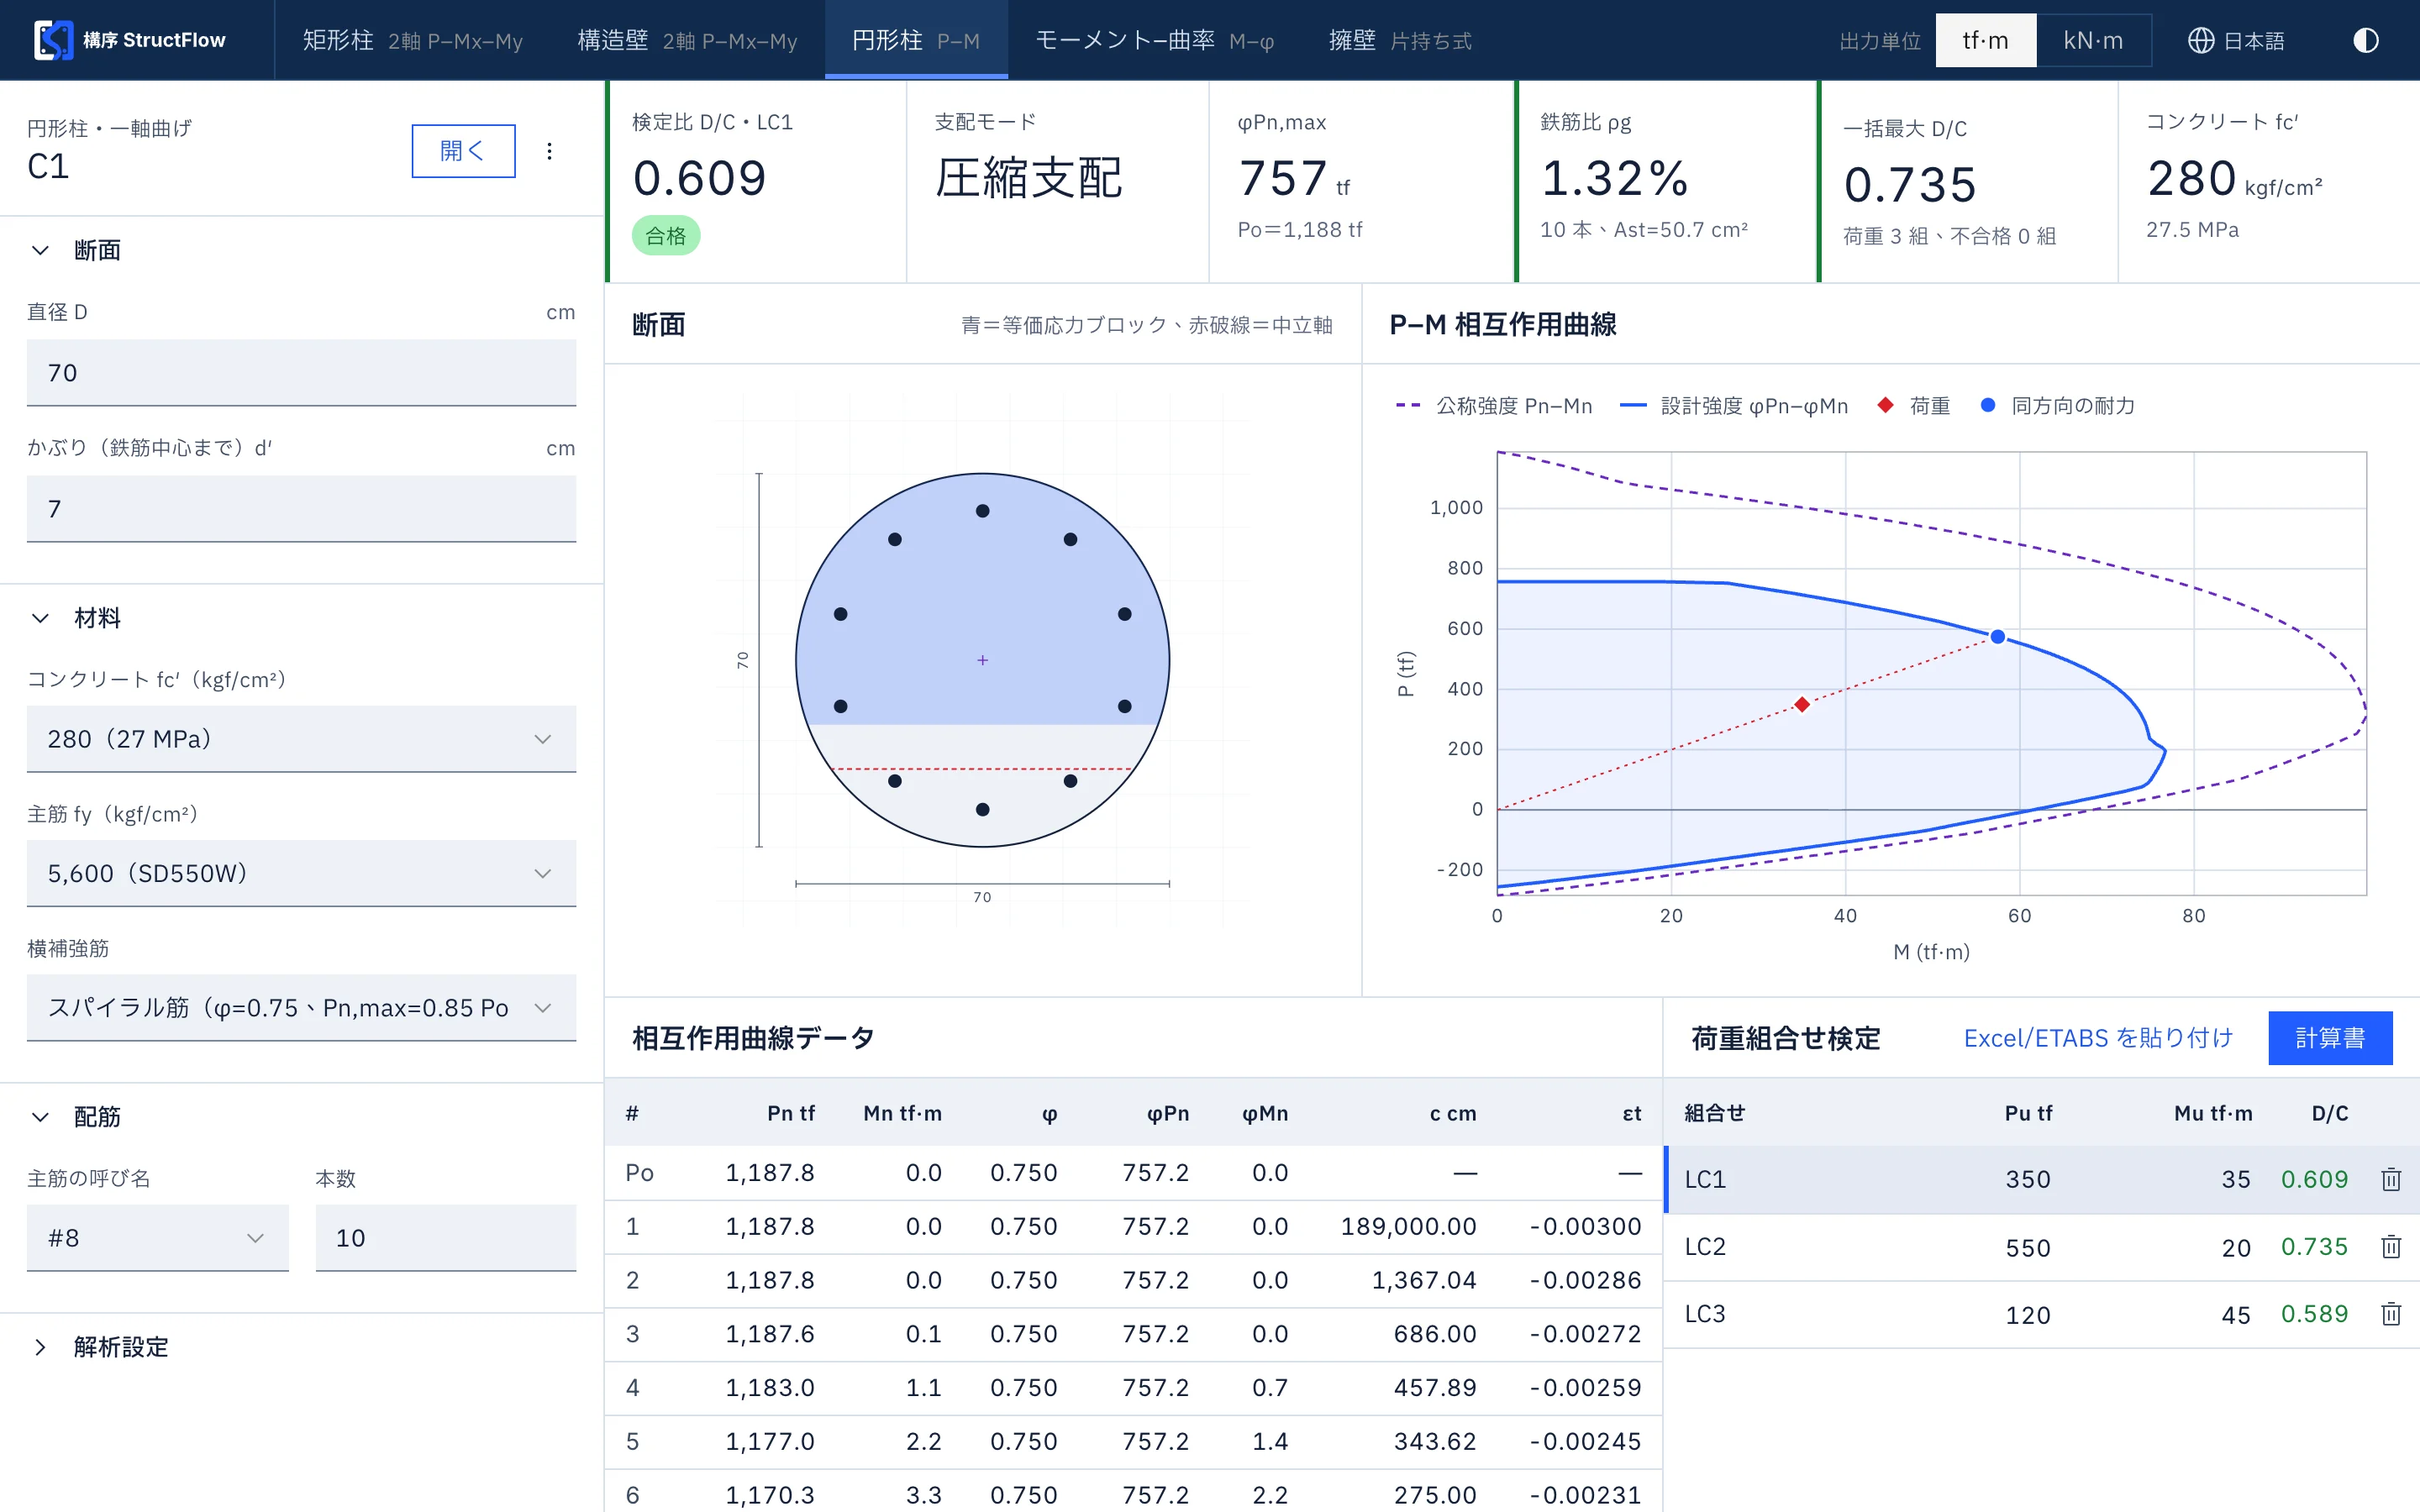Click the StructFlow logo icon
The width and height of the screenshot is (2420, 1512).
coord(53,40)
